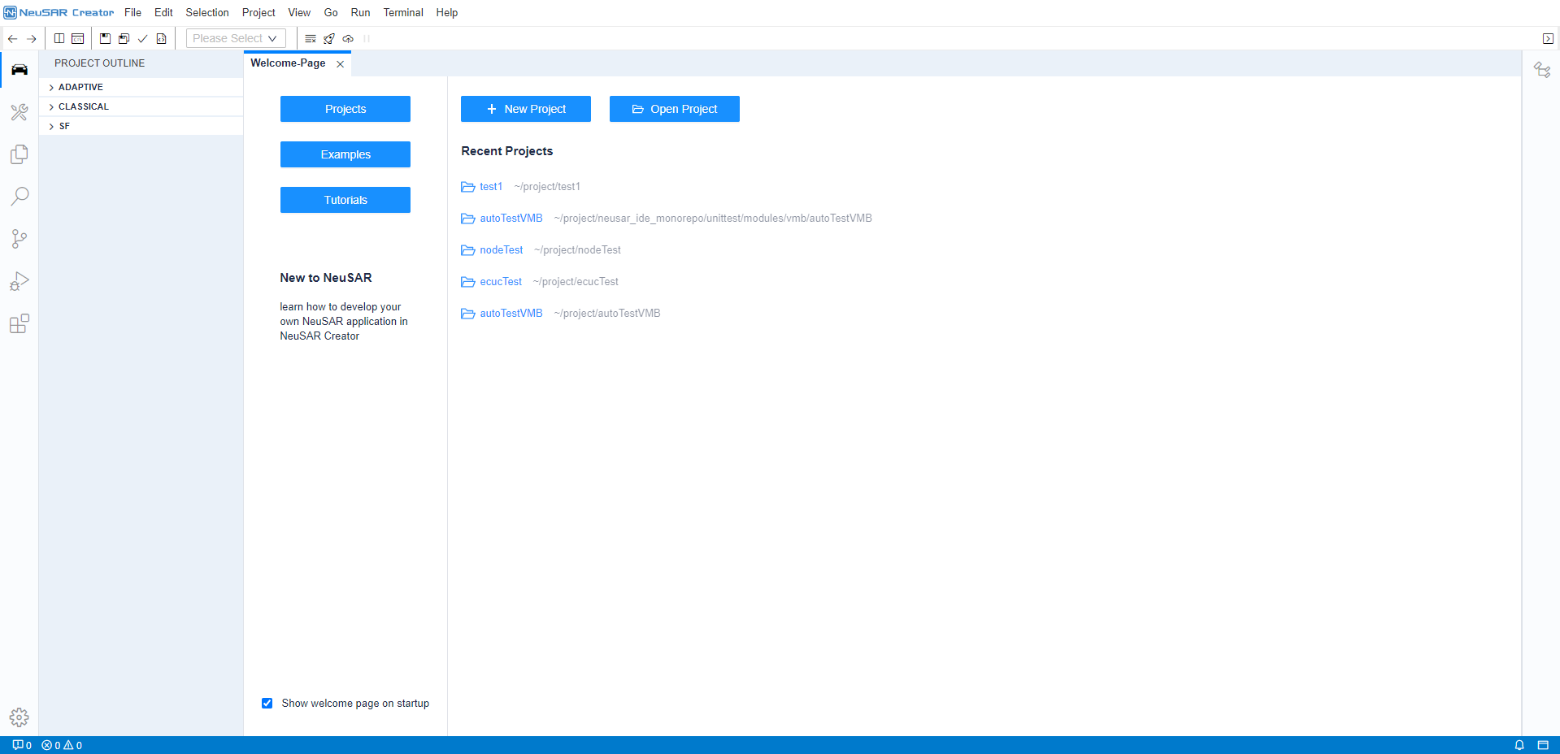The image size is (1560, 754).
Task: Click the wrench and screwdriver tools sidebar icon
Action: [x=20, y=112]
